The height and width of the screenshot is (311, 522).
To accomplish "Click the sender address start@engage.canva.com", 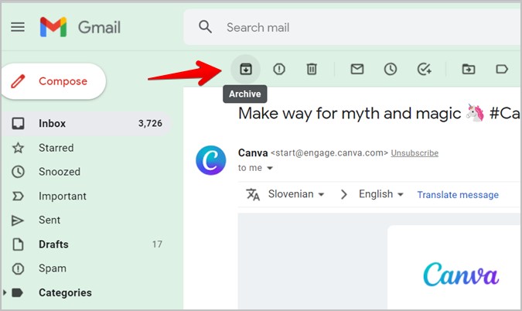I will coord(329,153).
